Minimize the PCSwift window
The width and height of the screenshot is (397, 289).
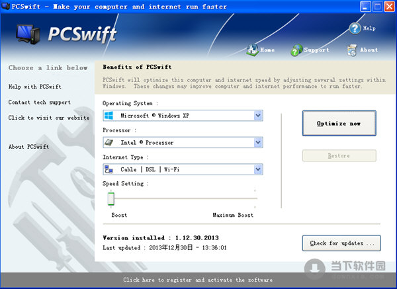click(x=365, y=7)
